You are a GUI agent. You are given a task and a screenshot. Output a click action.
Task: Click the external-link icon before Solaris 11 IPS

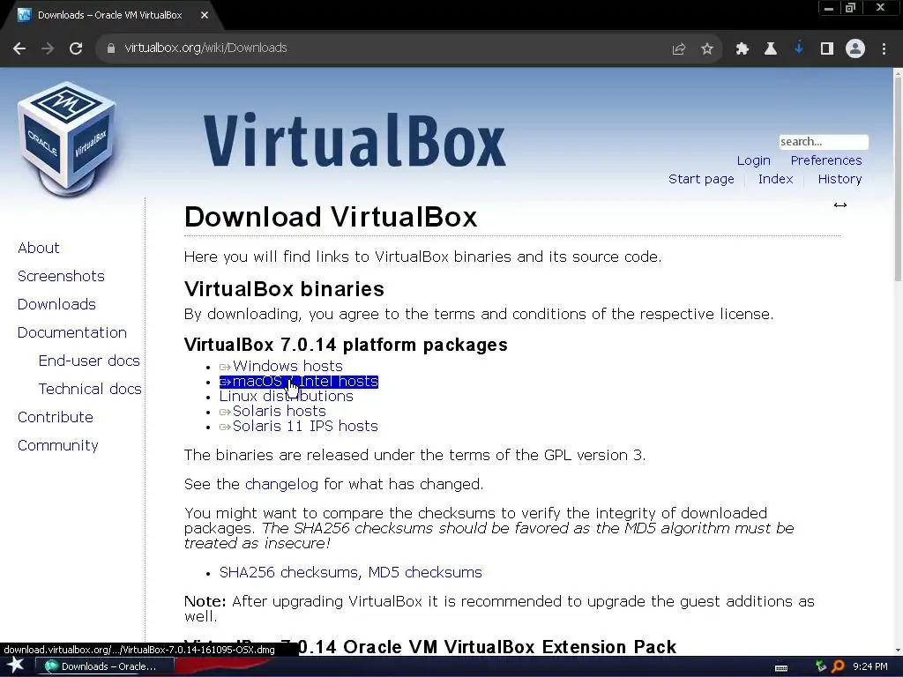[x=225, y=428]
